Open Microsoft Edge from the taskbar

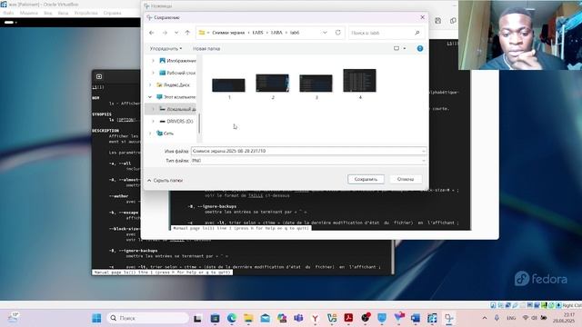point(232,318)
